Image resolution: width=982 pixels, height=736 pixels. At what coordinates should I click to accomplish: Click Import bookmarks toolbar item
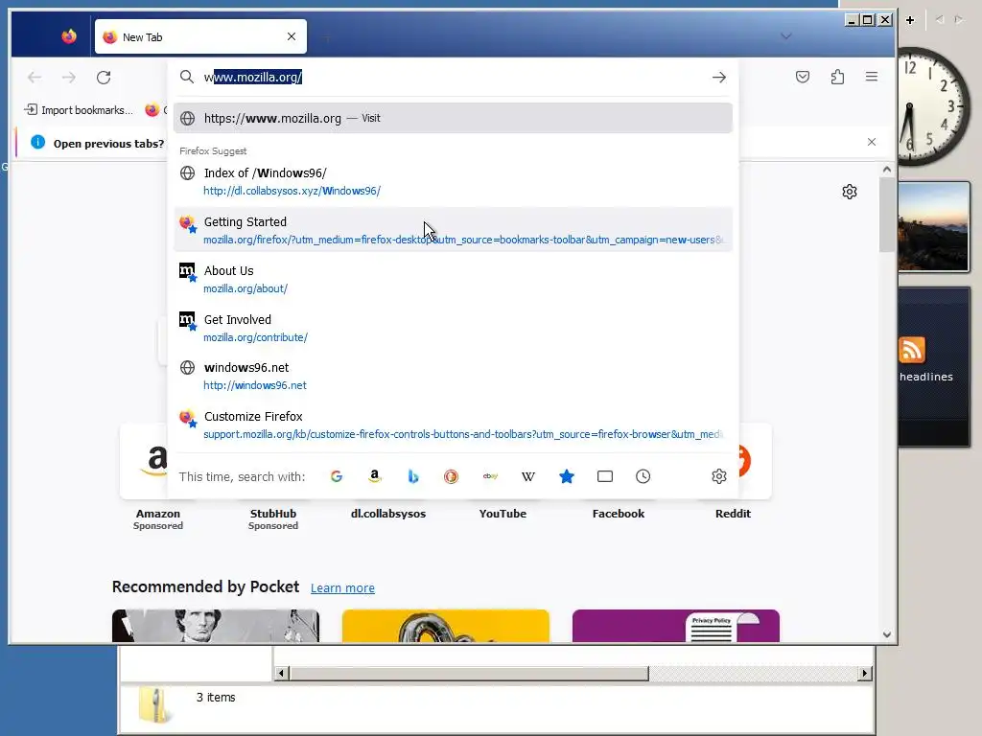79,110
